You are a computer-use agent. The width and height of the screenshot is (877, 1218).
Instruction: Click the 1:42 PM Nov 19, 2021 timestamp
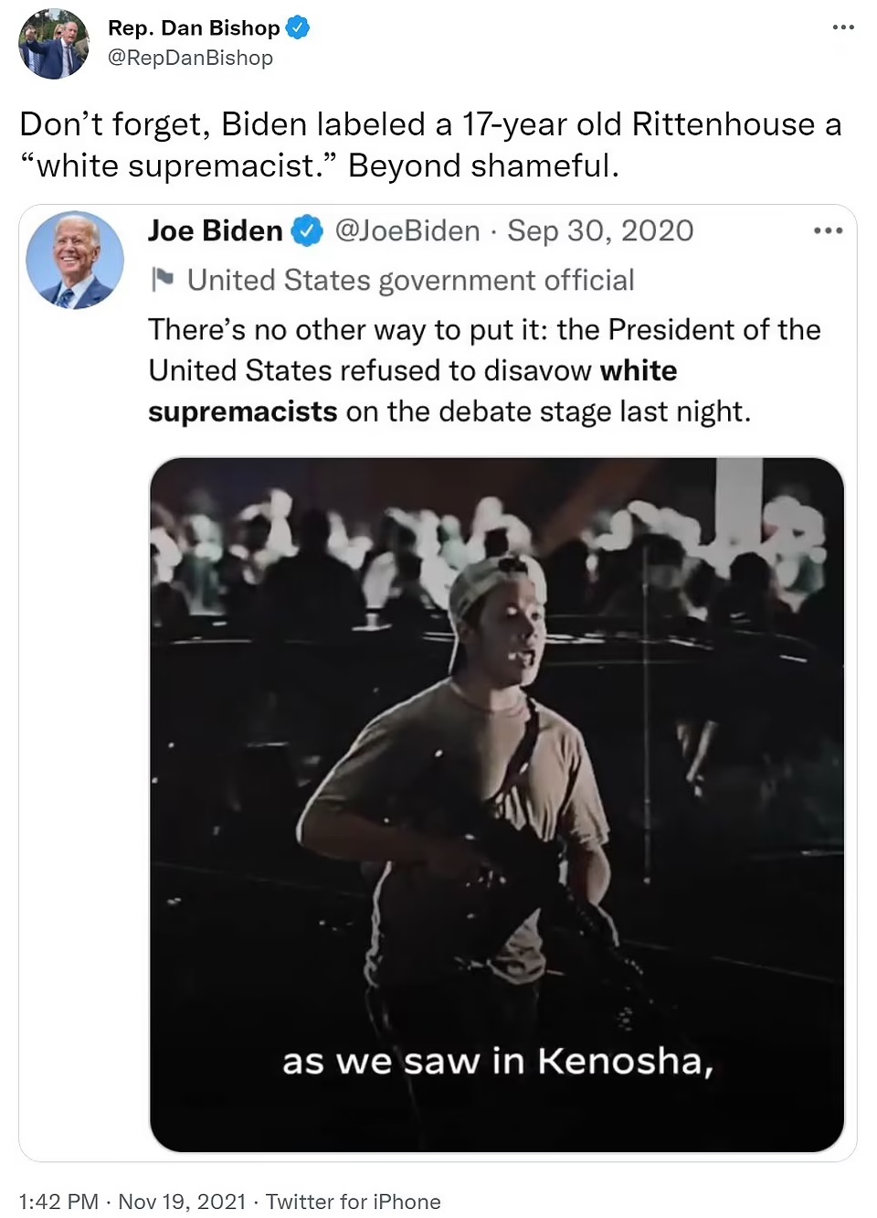132,1202
